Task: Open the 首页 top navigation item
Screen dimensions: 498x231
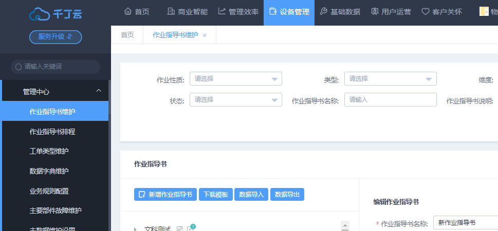Action: [137, 12]
